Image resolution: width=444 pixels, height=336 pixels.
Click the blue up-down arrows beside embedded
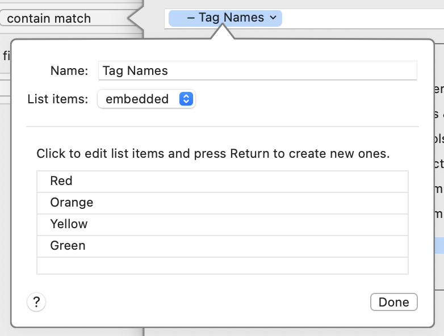[186, 99]
